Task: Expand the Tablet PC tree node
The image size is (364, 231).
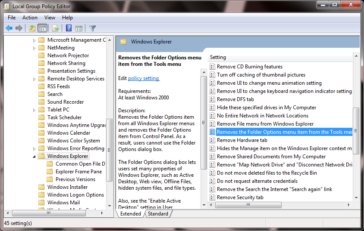Action: 34,110
